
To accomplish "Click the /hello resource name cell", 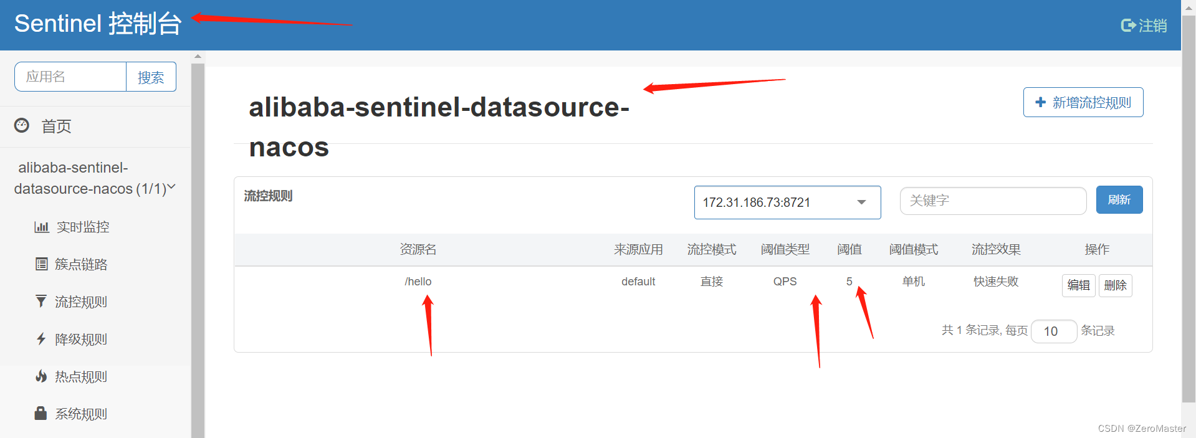I will click(418, 282).
